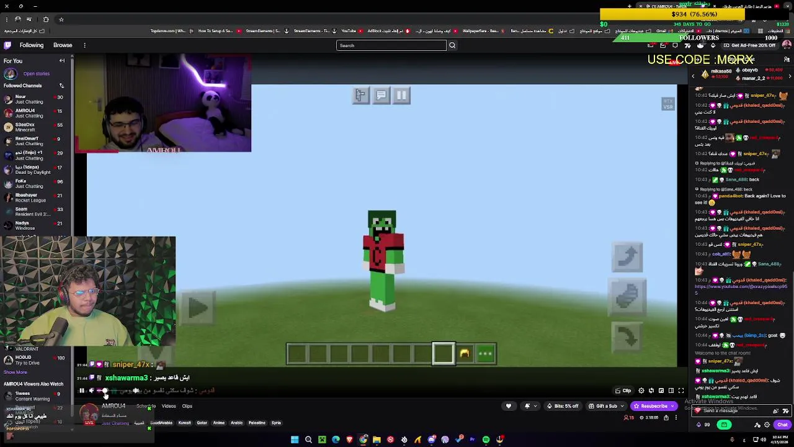Screen dimensions: 794x447
Task: Open the Bits icon in chat input
Action: pyautogui.click(x=775, y=411)
